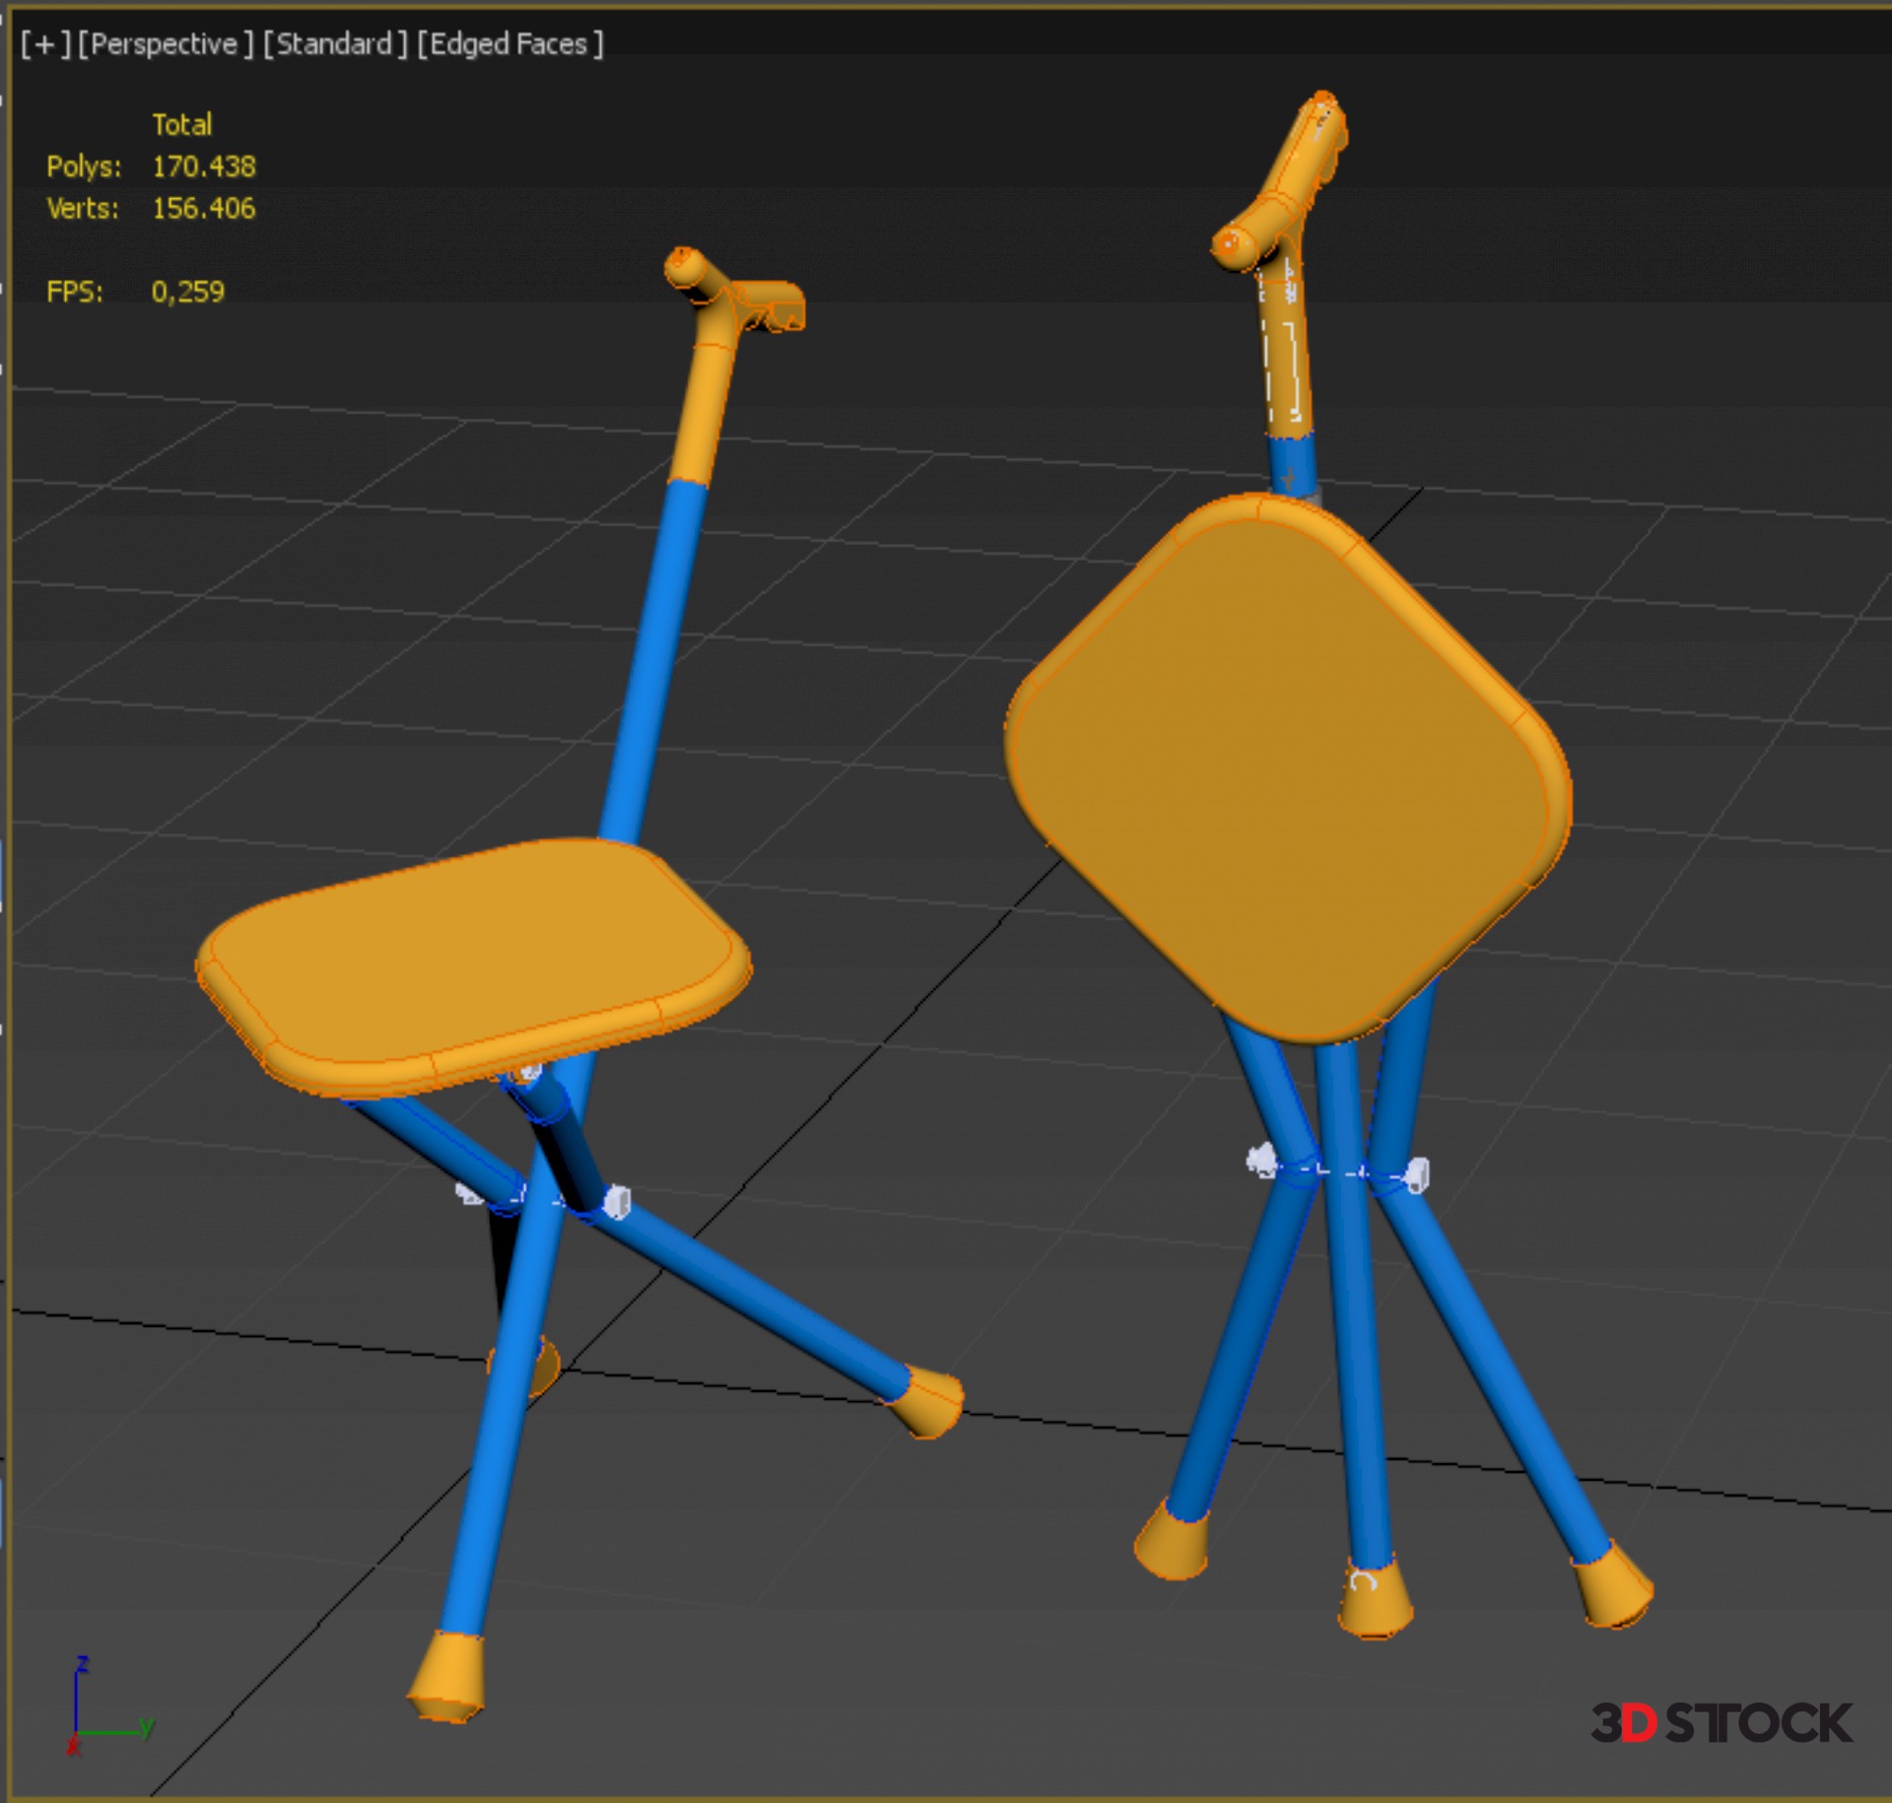Click the 3D Stock watermark logo
The height and width of the screenshot is (1803, 1892).
coord(1722,1722)
